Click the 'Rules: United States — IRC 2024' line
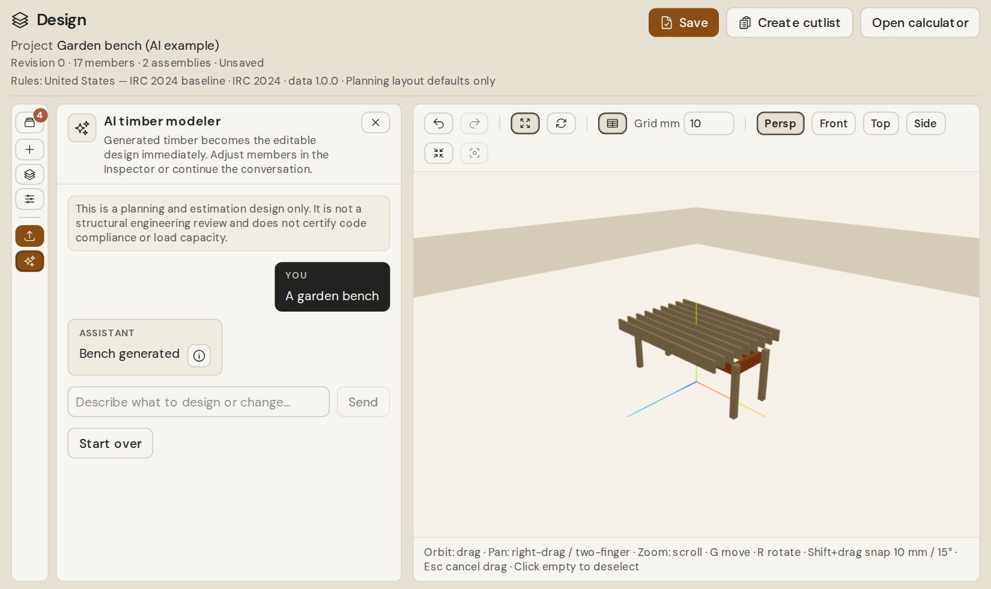This screenshot has height=589, width=991. (253, 81)
